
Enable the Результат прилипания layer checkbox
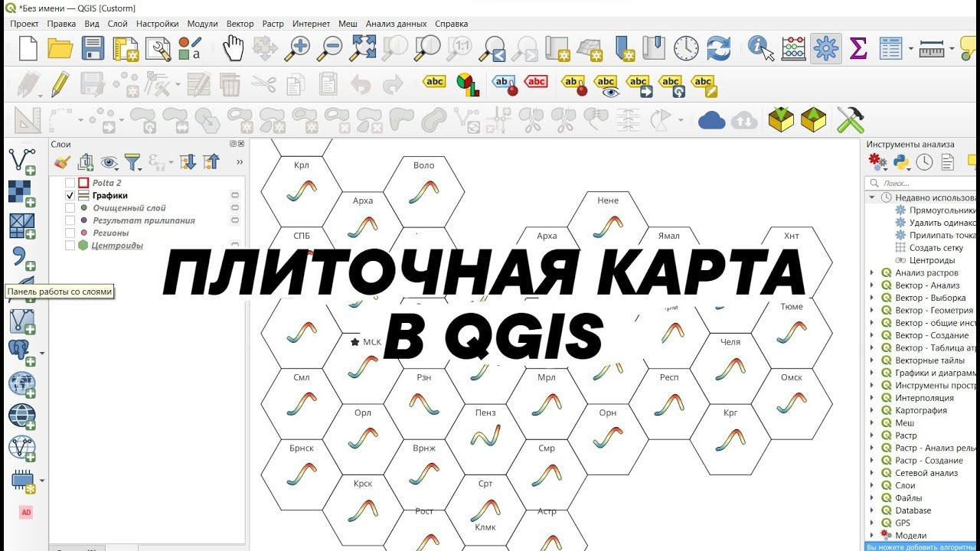[x=70, y=220]
